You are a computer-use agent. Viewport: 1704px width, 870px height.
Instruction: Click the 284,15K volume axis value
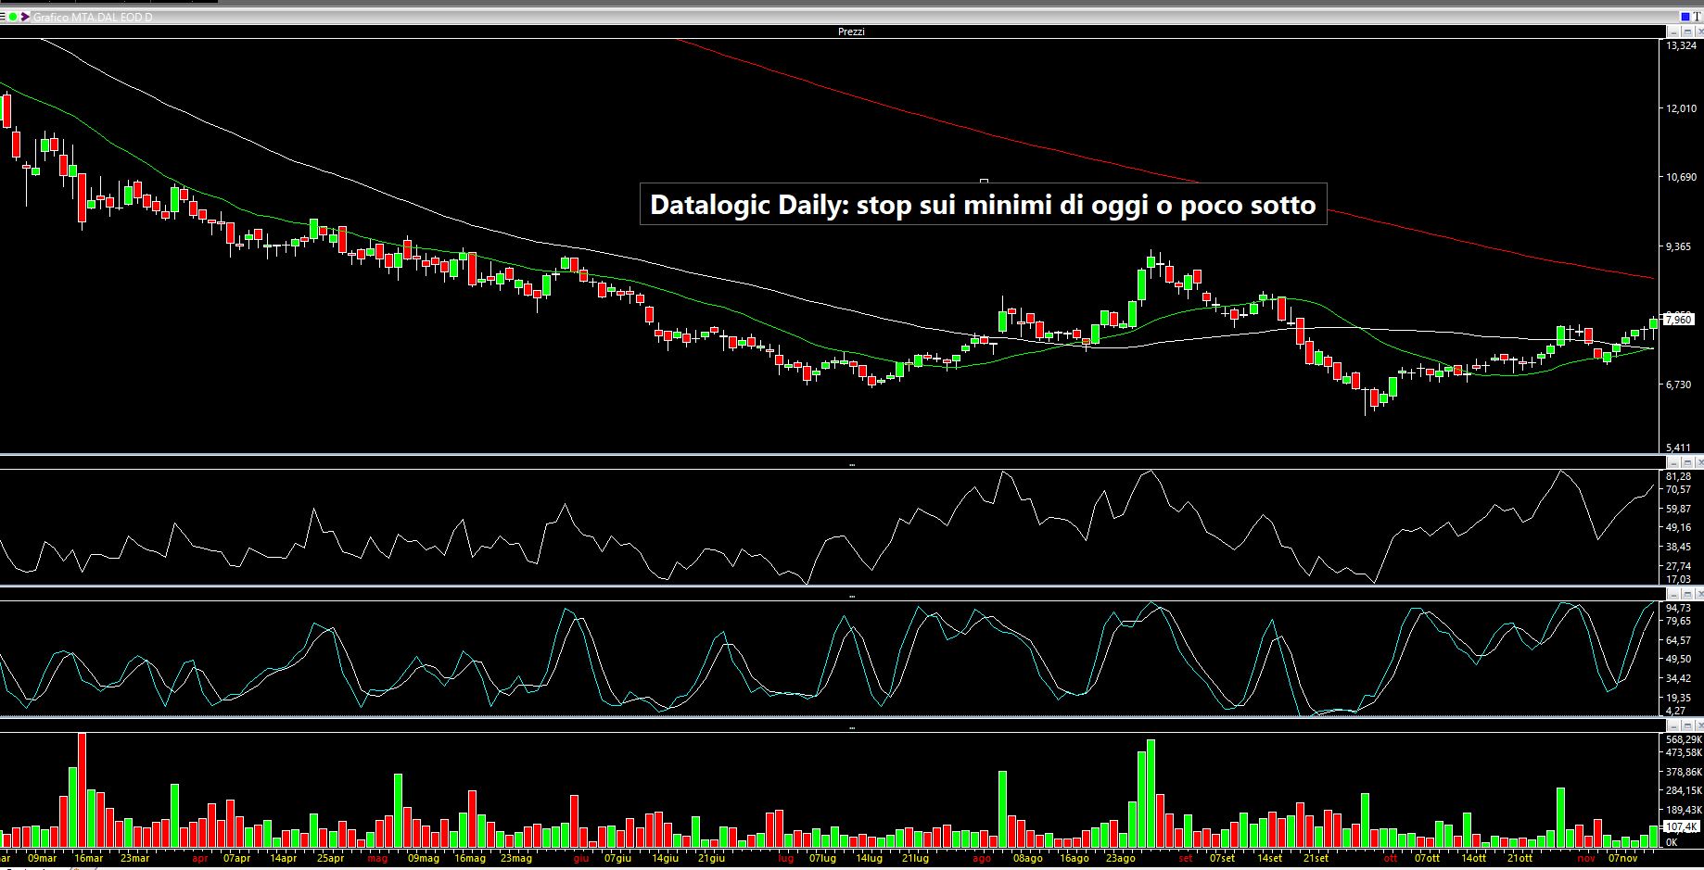tap(1684, 790)
